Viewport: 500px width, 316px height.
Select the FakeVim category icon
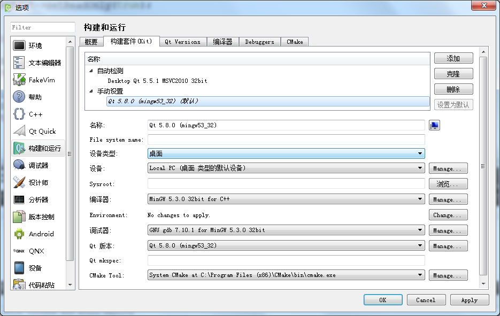tap(19, 80)
